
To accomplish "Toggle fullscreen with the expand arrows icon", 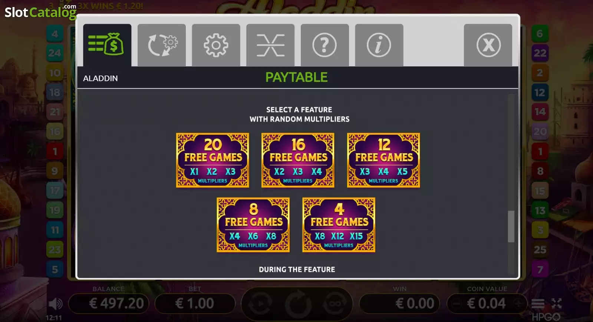I will click(x=556, y=304).
